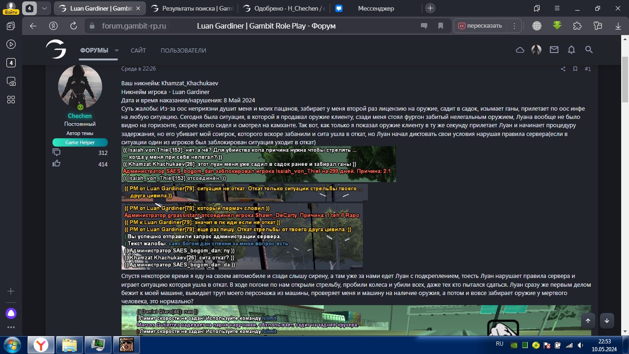Click the share icon on post #1
The height and width of the screenshot is (354, 629).
pyautogui.click(x=563, y=69)
